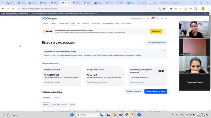
Task: Open PowerPoint from the taskbar
Action: click(133, 115)
